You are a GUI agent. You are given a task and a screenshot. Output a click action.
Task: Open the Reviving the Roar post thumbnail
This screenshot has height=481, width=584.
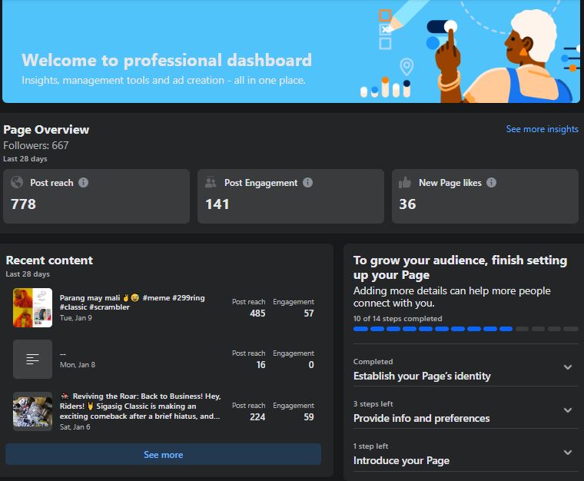33,411
